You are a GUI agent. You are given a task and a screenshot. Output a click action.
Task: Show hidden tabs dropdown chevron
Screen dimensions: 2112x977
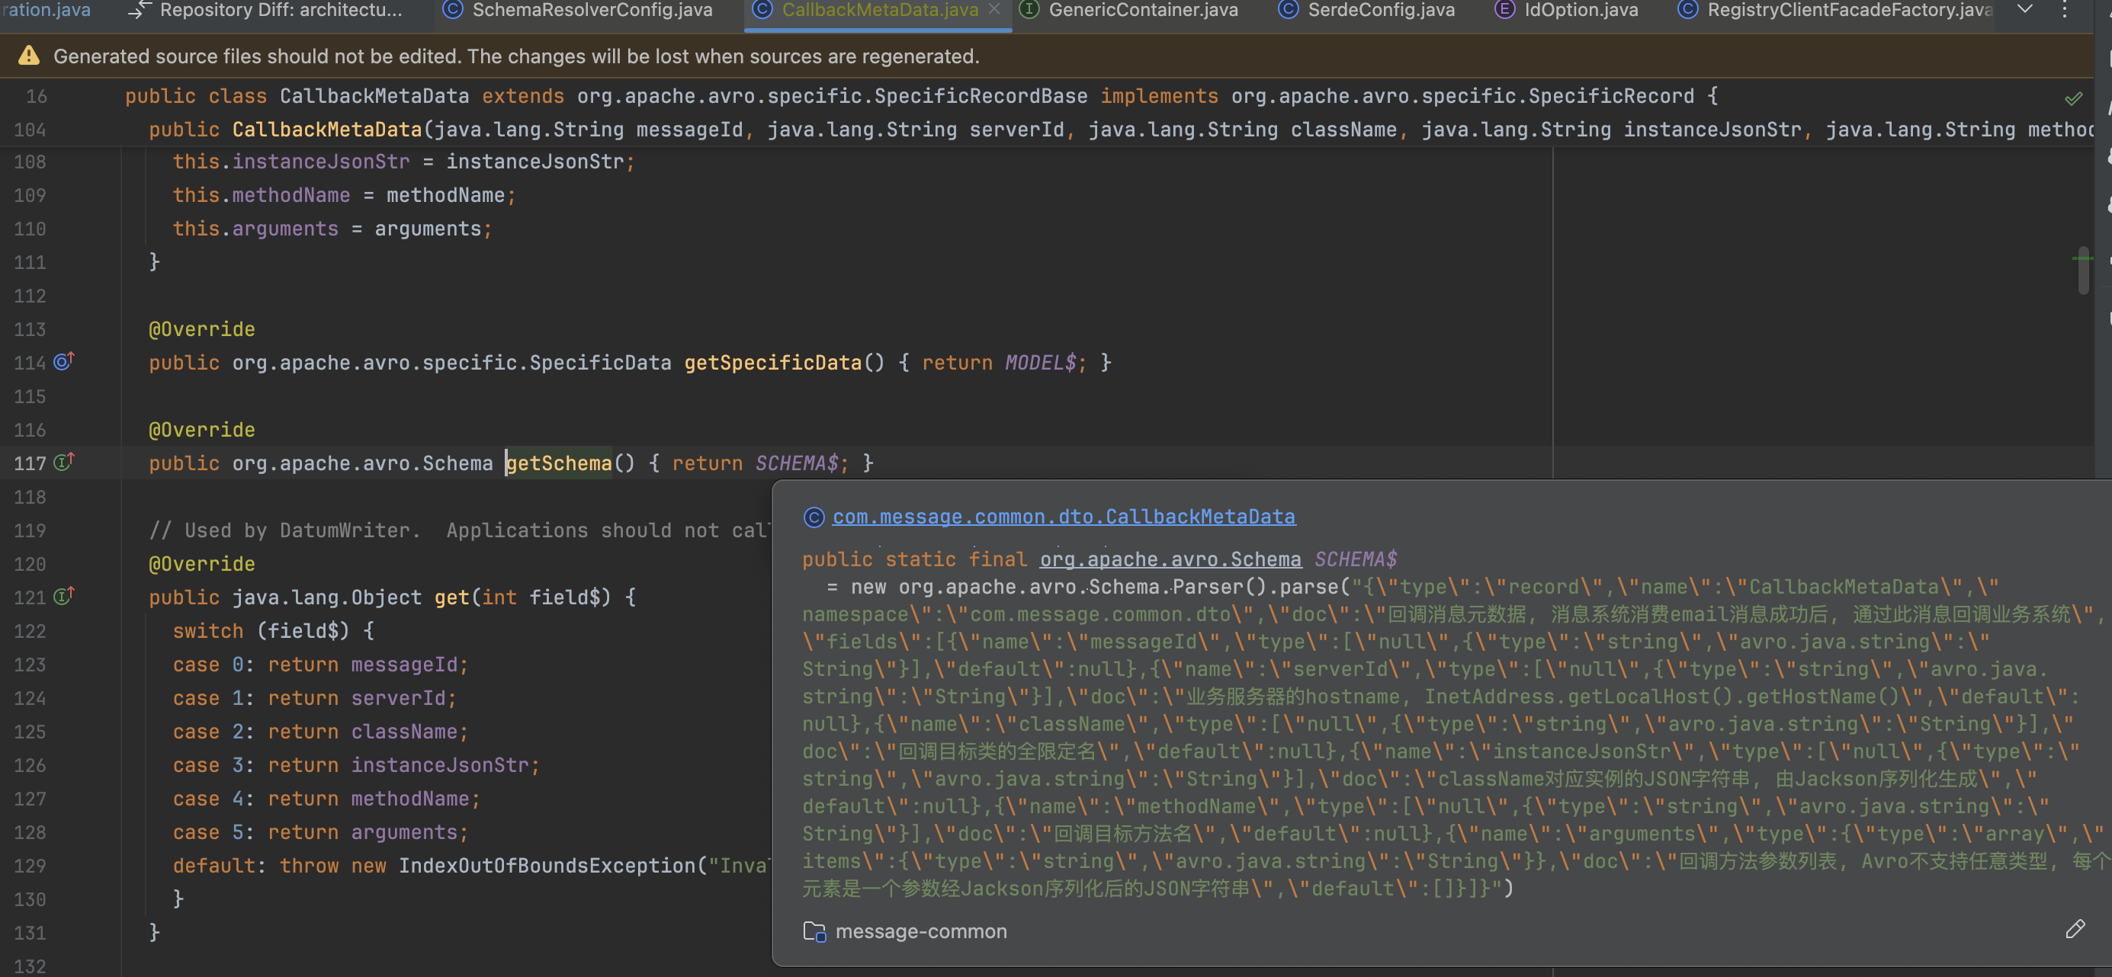[2024, 9]
